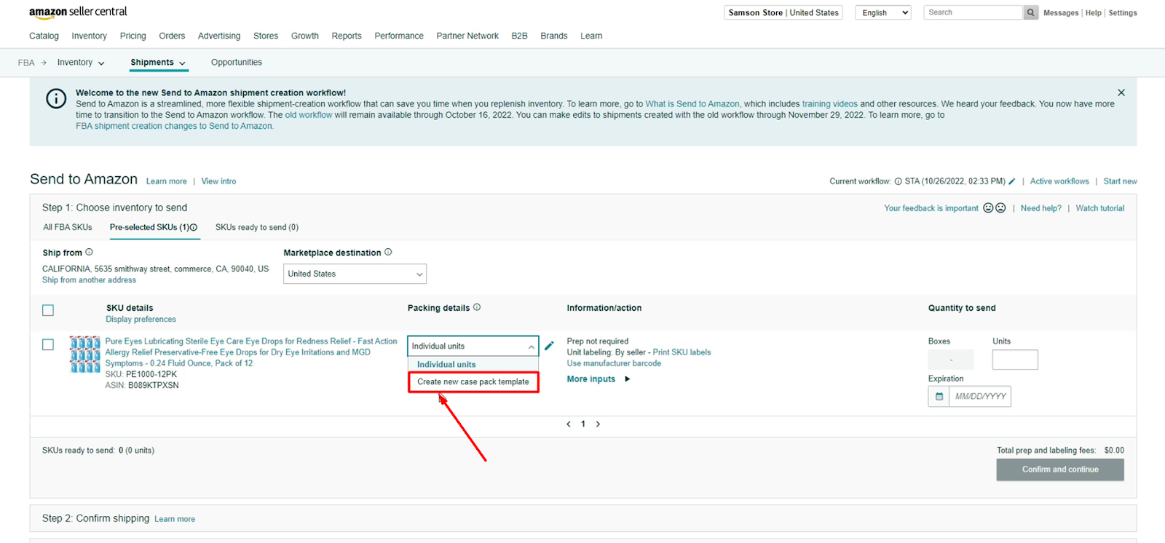
Task: Click Watch tutorial link
Action: point(1100,208)
